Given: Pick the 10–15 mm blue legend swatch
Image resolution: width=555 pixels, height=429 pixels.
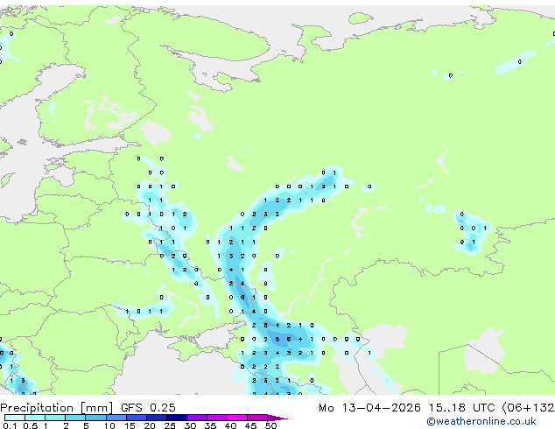Looking at the screenshot, I should (116, 418).
